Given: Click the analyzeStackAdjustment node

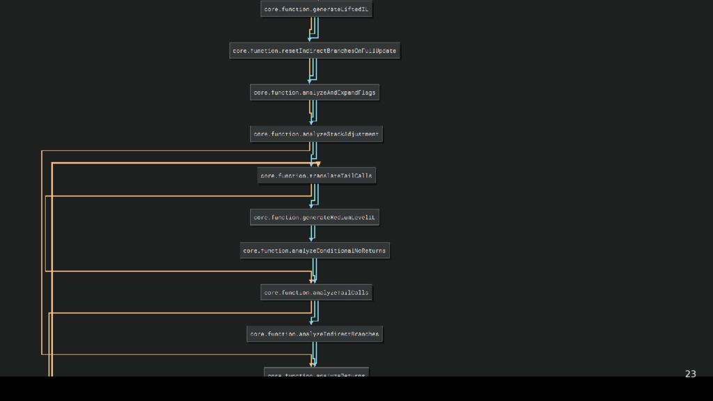Looking at the screenshot, I should click(316, 134).
